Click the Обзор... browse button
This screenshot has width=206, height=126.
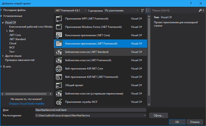click(158, 115)
